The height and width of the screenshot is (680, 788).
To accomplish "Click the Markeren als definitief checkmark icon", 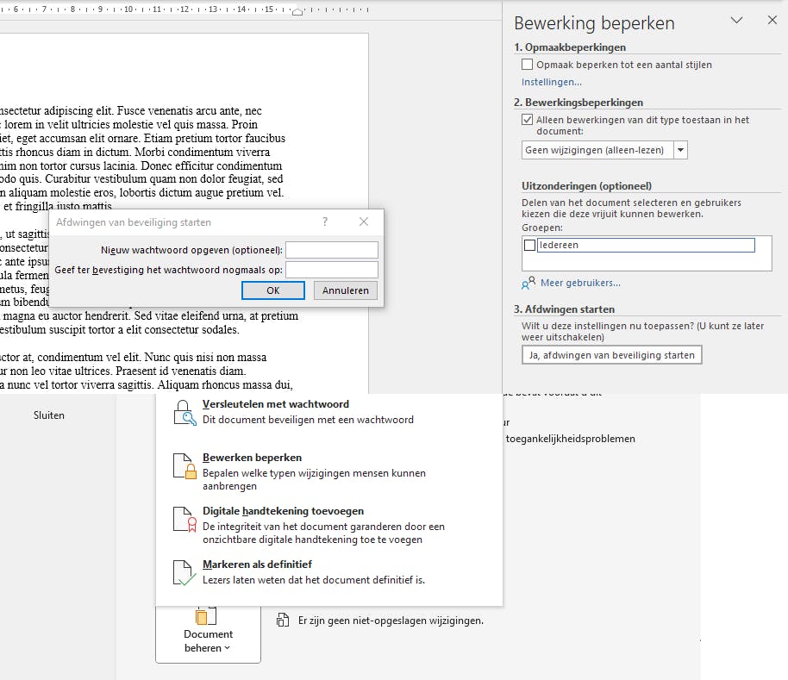I will tap(184, 573).
